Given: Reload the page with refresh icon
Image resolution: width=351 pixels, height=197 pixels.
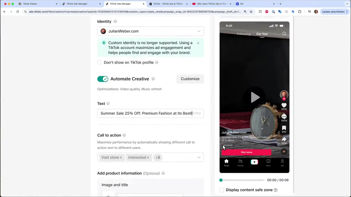Looking at the screenshot, I should 18,12.
